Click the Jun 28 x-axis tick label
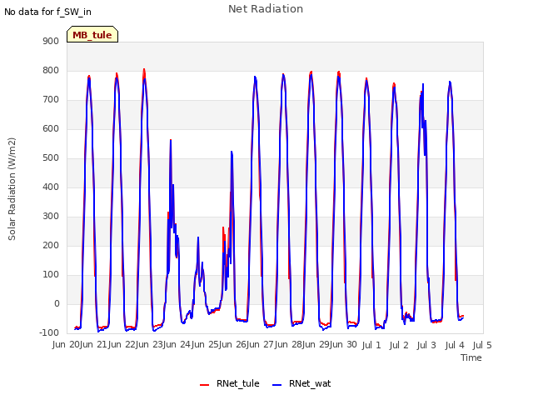Image resolution: width=533 pixels, height=400 pixels. 288,345
